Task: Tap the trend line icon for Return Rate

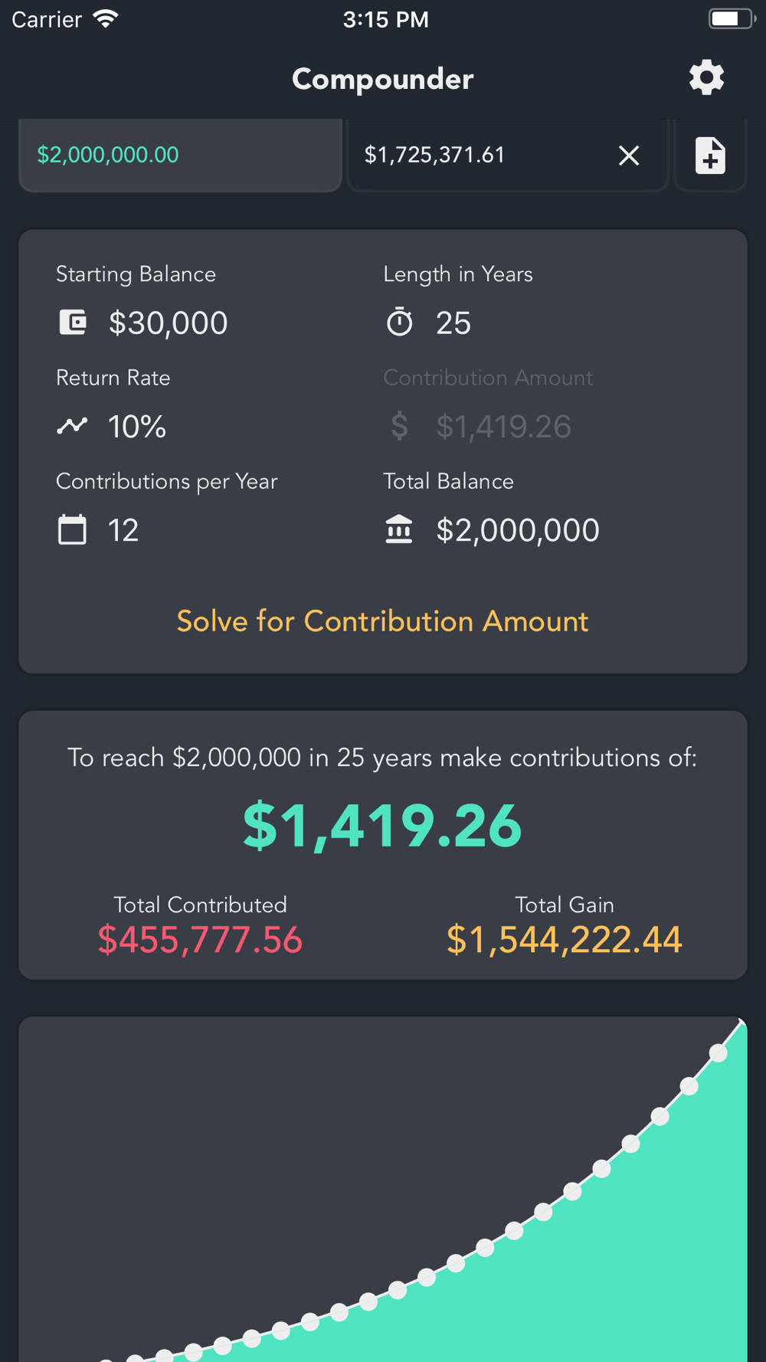Action: tap(72, 426)
